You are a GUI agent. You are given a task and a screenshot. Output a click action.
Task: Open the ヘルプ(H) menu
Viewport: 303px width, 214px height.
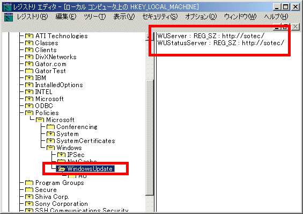coord(276,17)
